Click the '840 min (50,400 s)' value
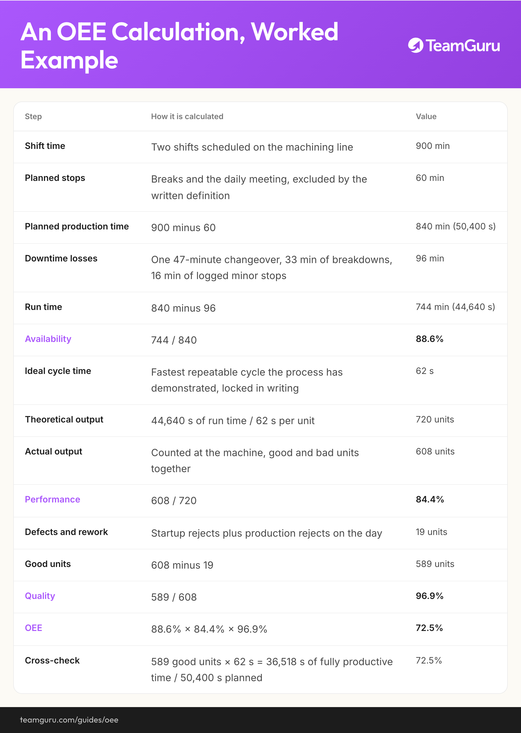 [456, 226]
